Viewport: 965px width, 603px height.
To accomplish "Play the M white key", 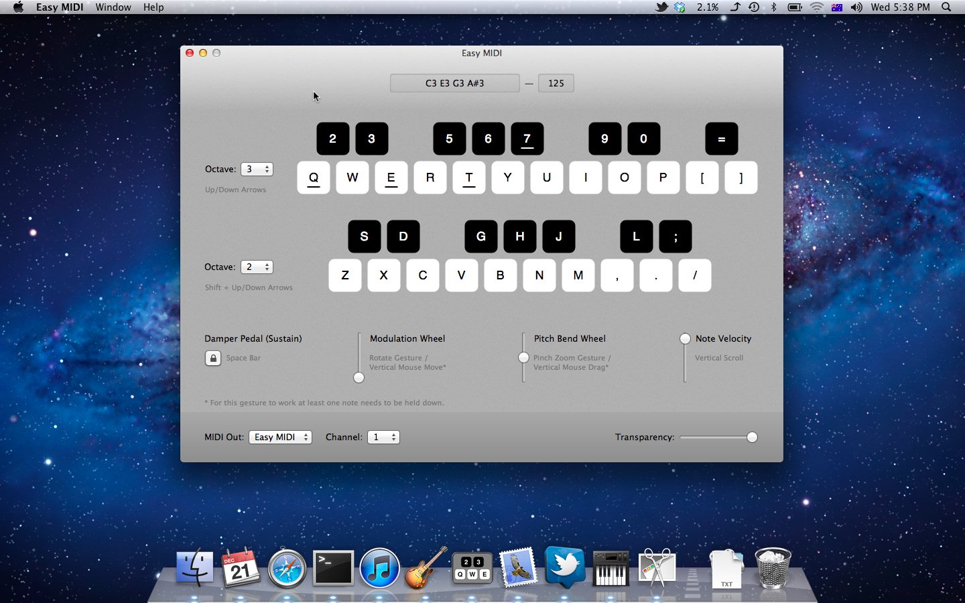I will [x=578, y=275].
